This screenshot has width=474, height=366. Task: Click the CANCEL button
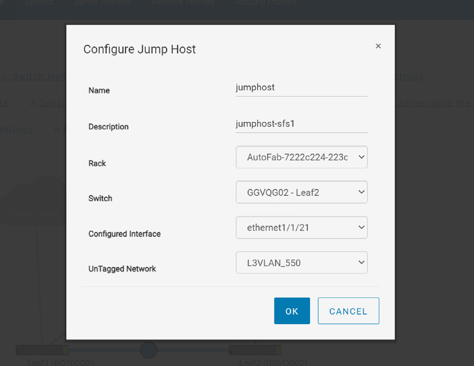point(348,311)
